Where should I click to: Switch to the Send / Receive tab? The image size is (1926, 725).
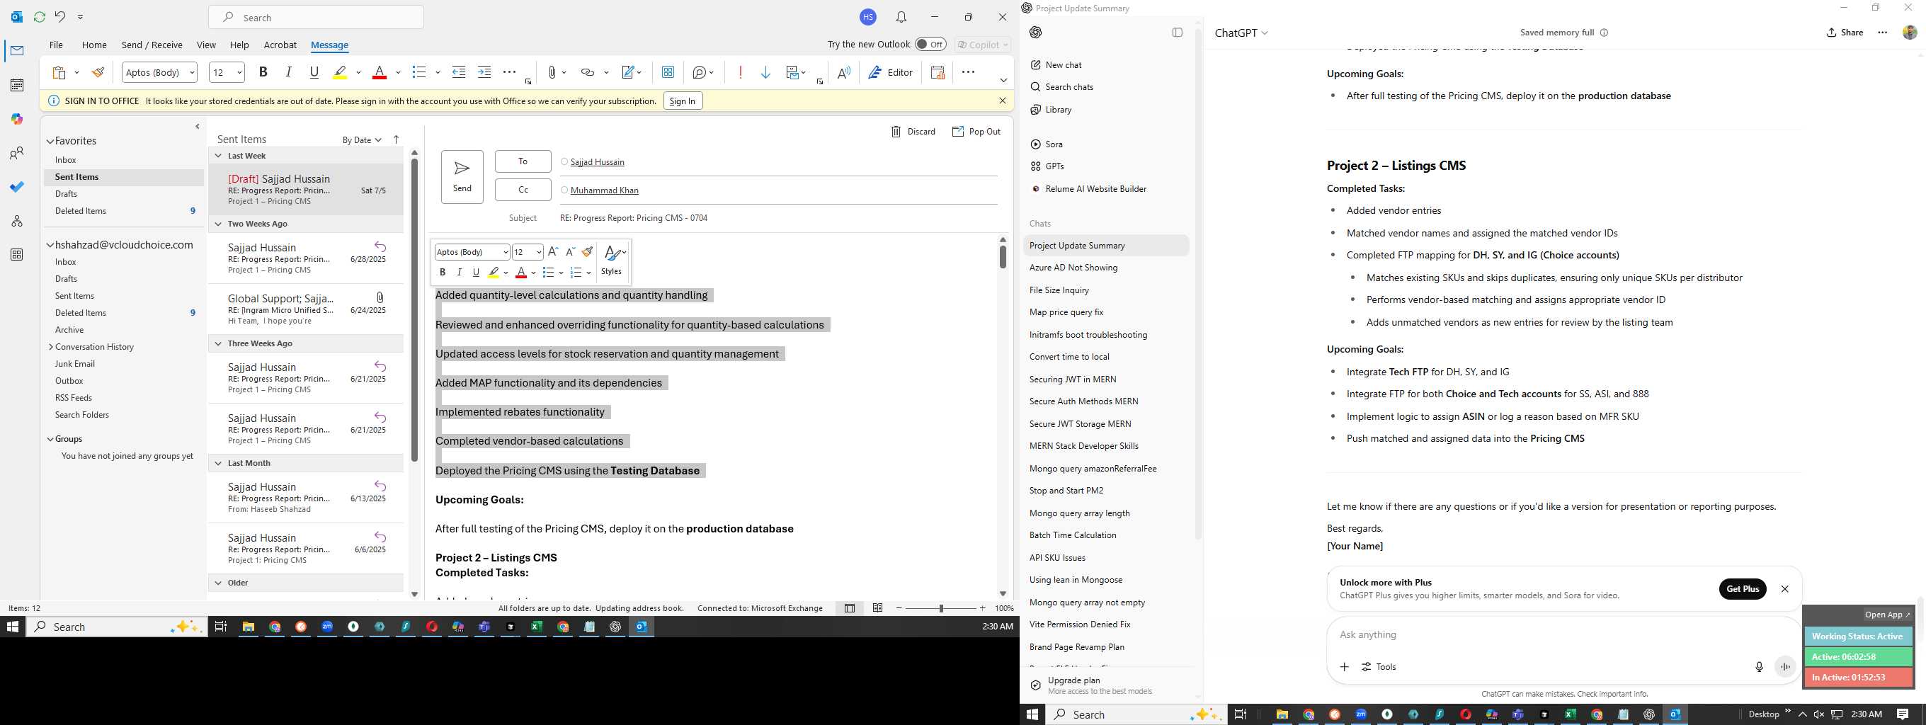pos(152,45)
